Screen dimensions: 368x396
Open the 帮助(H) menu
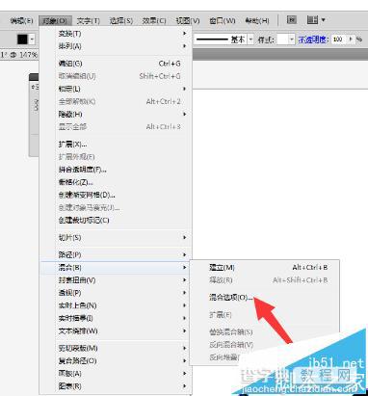[257, 21]
